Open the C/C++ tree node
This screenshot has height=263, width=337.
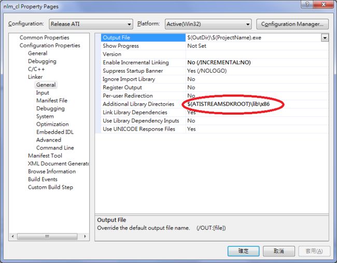click(x=36, y=69)
